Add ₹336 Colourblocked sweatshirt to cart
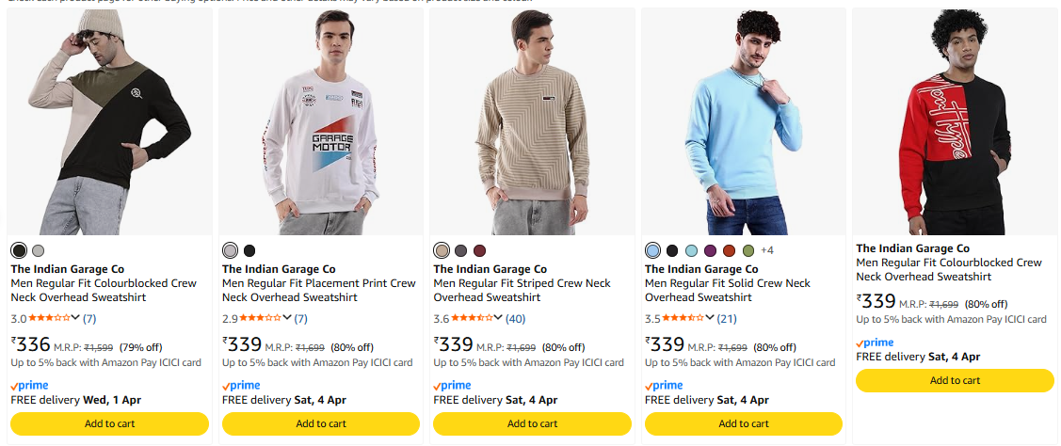The height and width of the screenshot is (446, 1061). 110,423
